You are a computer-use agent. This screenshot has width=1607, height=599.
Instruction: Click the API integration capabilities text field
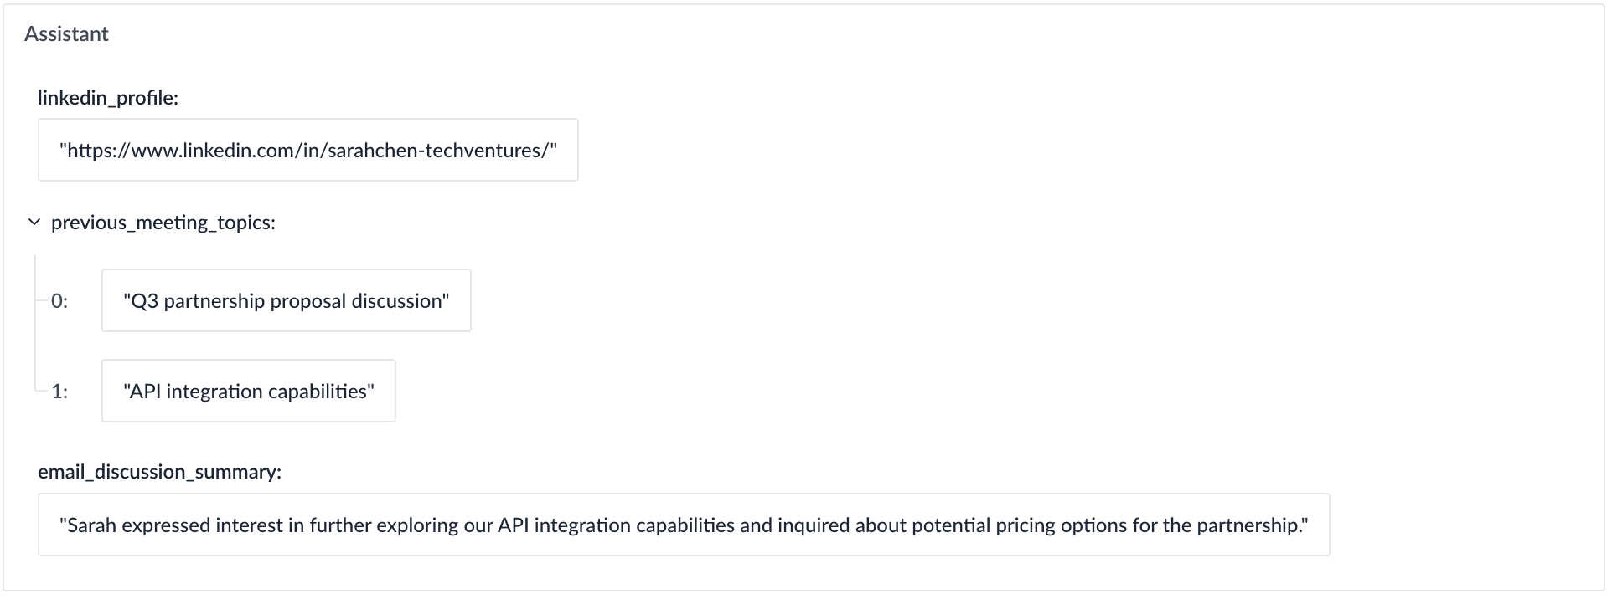pos(248,391)
